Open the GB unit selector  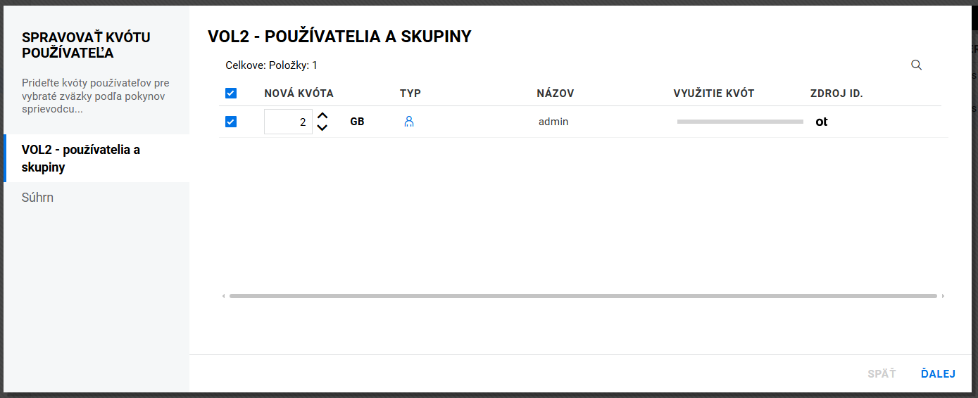357,122
